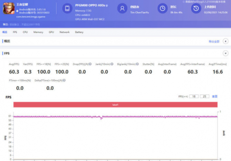Select the red label1 bar

[115, 105]
